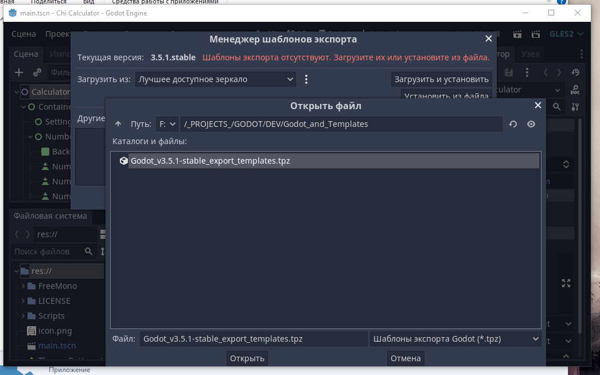Collapse the Calculator root node
The height and width of the screenshot is (375, 600).
click(17, 92)
